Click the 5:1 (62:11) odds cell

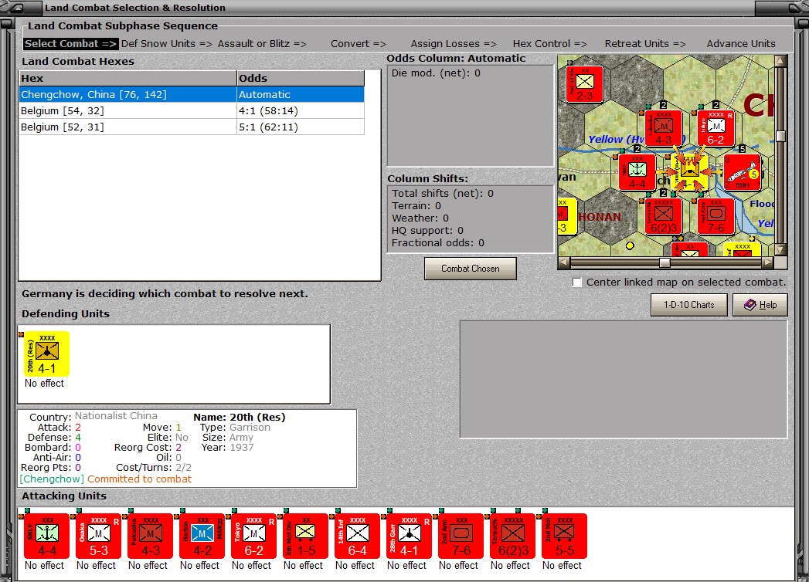pyautogui.click(x=301, y=127)
